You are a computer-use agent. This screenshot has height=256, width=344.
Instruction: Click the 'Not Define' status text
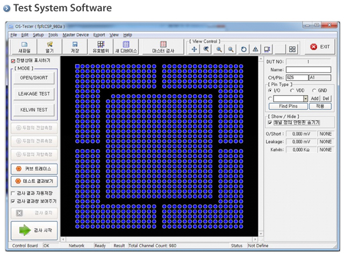tap(258, 246)
